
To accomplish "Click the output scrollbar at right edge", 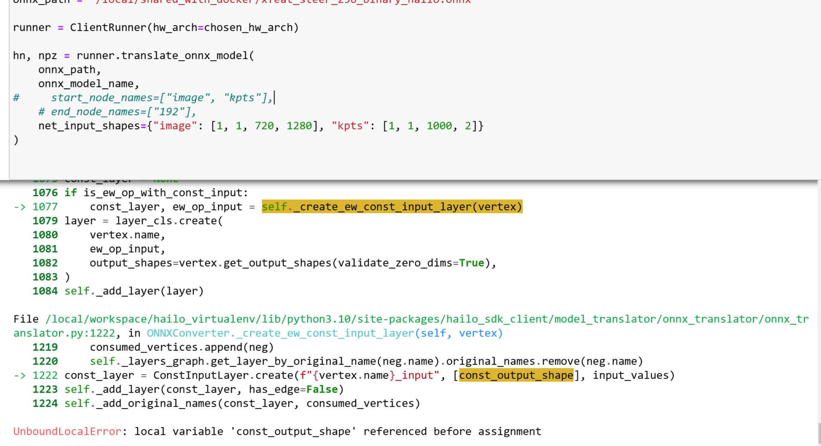I will pos(818,433).
